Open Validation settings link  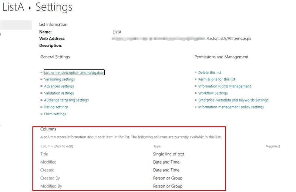click(59, 93)
